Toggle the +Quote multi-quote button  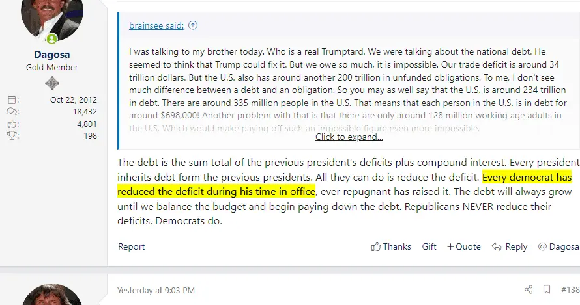click(x=463, y=247)
